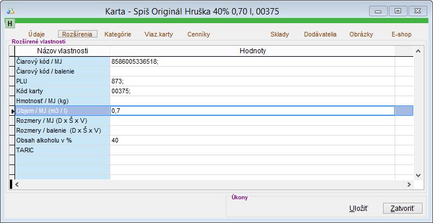Image resolution: width=433 pixels, height=223 pixels.
Task: Click the right arrow of the horizontal scrollbar
Action: tap(409, 184)
